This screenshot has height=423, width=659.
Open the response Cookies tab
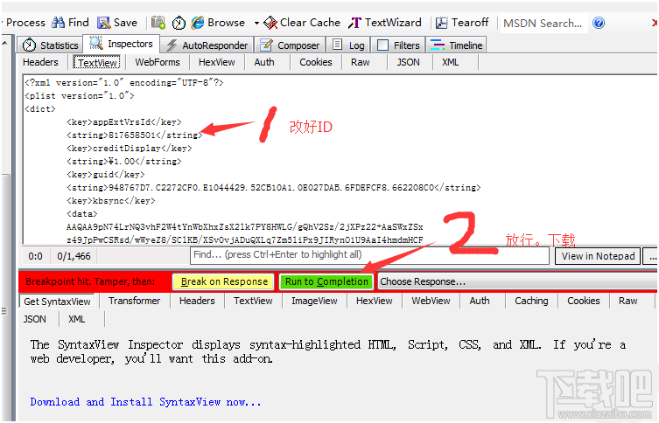584,301
